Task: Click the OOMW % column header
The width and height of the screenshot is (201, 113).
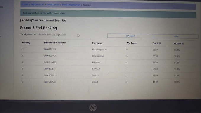Action: pyautogui.click(x=179, y=44)
